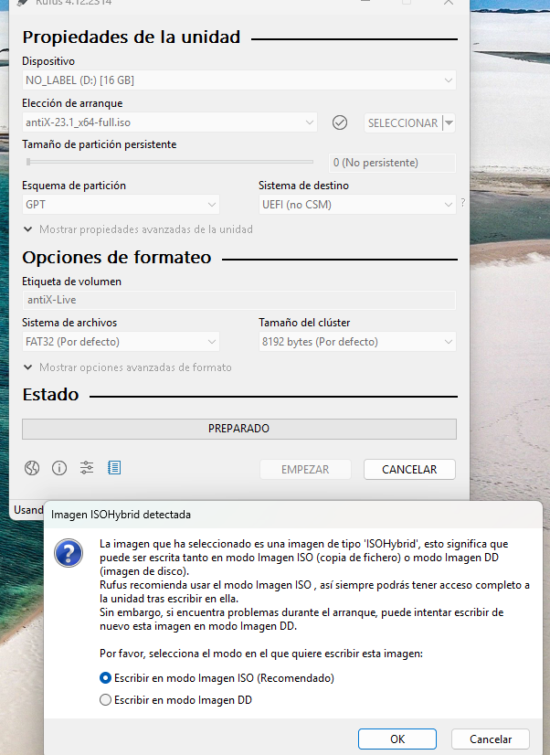Open the Esquema de partición dropdown

[x=121, y=205]
